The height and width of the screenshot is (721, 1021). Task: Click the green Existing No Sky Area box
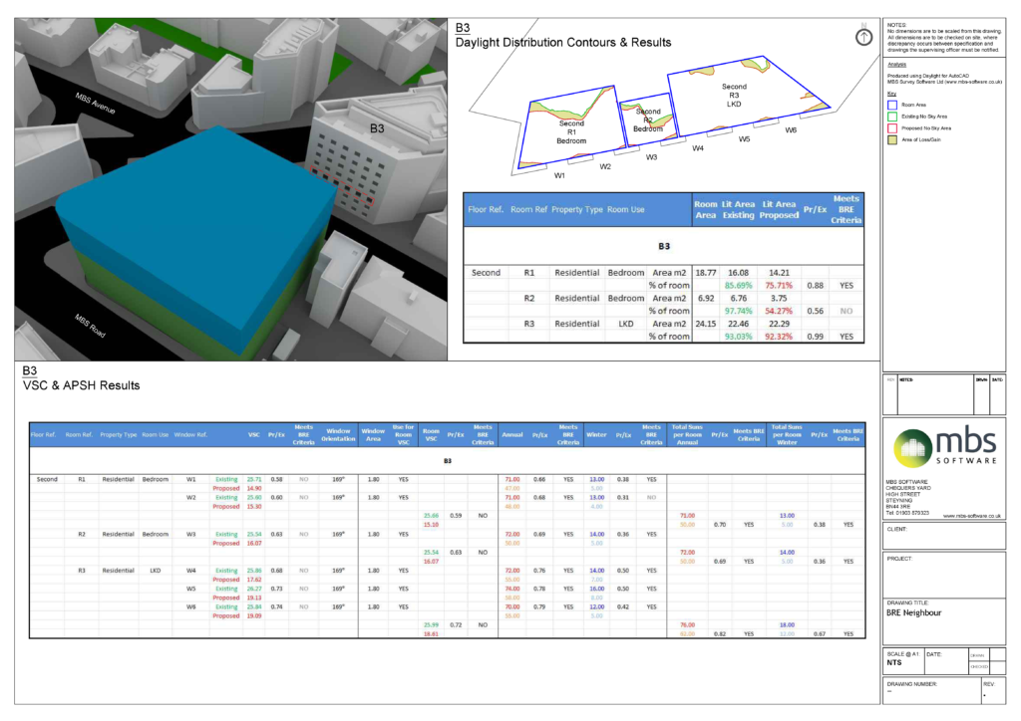pos(892,116)
